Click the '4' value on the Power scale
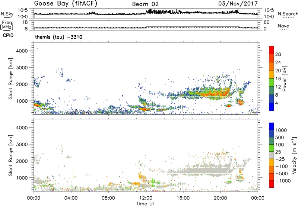This screenshot has height=206, width=298. (x=276, y=103)
